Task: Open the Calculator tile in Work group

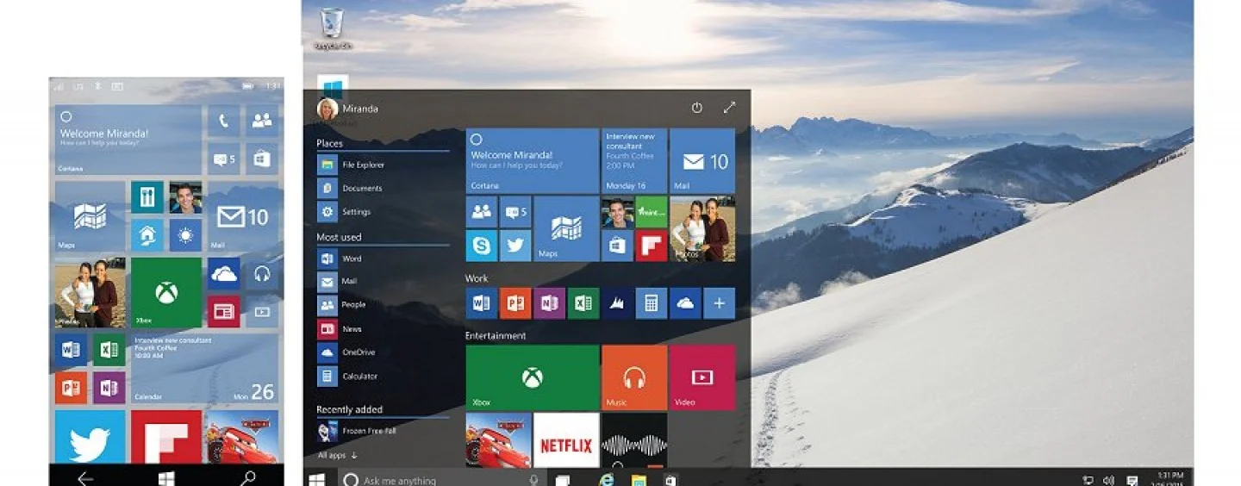Action: (x=652, y=303)
